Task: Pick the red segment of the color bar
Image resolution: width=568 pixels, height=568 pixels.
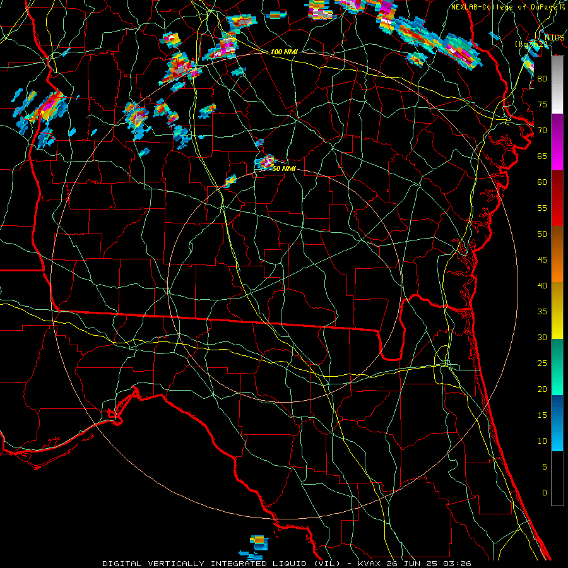Action: [557, 198]
